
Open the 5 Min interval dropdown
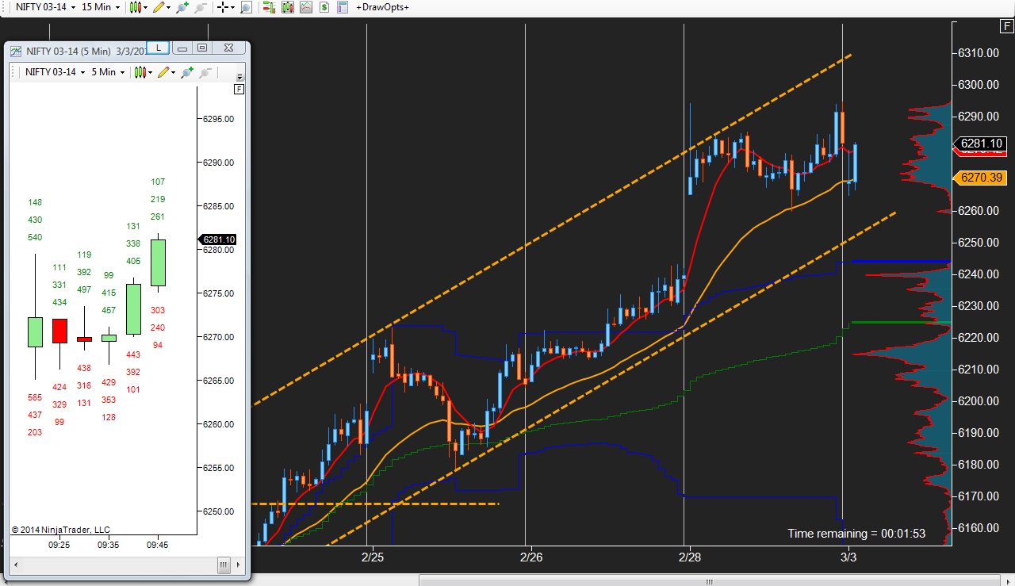tap(107, 72)
